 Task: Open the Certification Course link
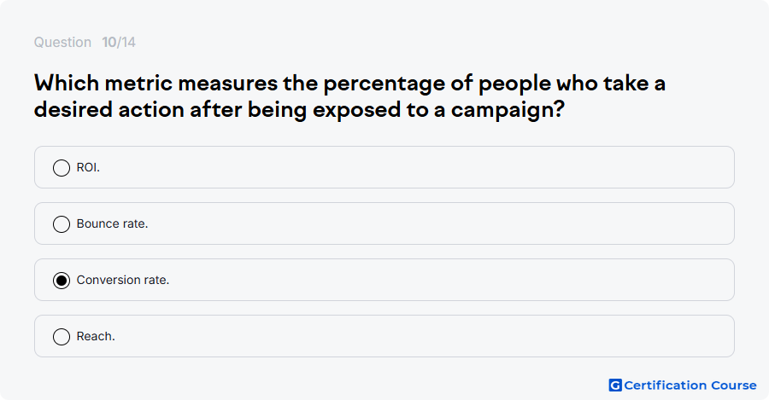[683, 386]
